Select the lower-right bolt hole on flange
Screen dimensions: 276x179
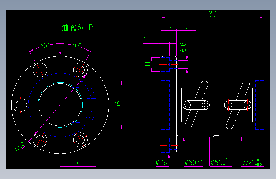(80, 140)
